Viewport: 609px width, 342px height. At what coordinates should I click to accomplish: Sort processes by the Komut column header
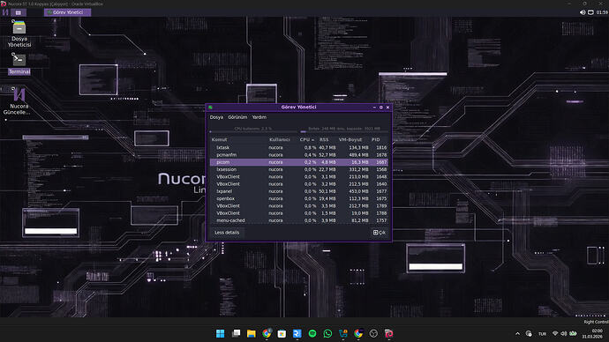pyautogui.click(x=239, y=139)
